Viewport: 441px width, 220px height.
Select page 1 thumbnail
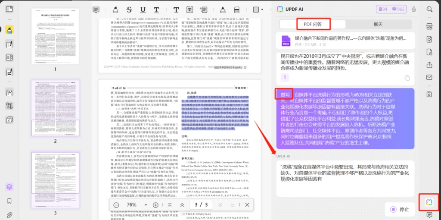click(x=55, y=36)
